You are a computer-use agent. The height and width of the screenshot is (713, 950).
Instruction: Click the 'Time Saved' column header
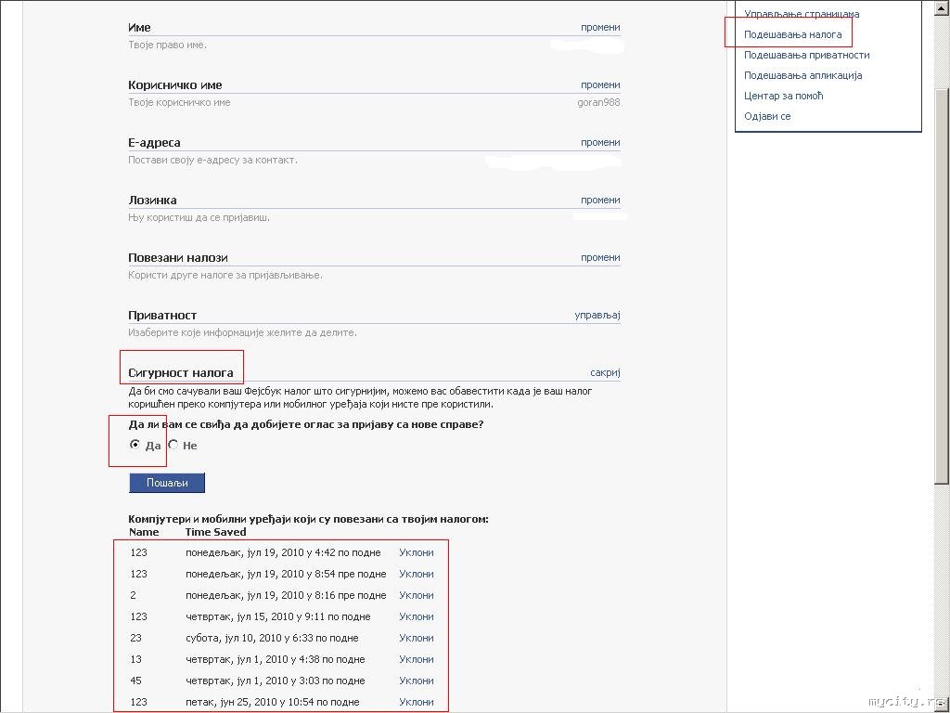[x=215, y=532]
